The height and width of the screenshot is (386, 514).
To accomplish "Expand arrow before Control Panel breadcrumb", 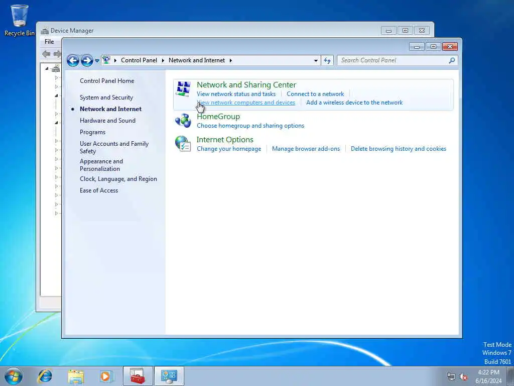I will [x=115, y=60].
